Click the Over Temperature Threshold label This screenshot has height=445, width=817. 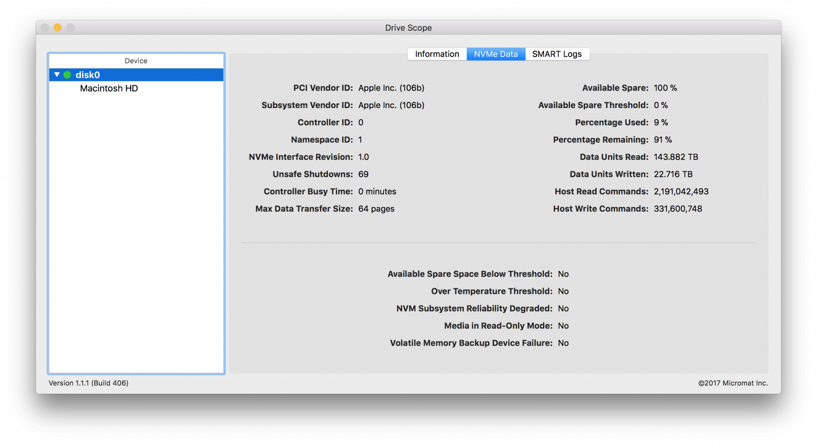(x=492, y=291)
